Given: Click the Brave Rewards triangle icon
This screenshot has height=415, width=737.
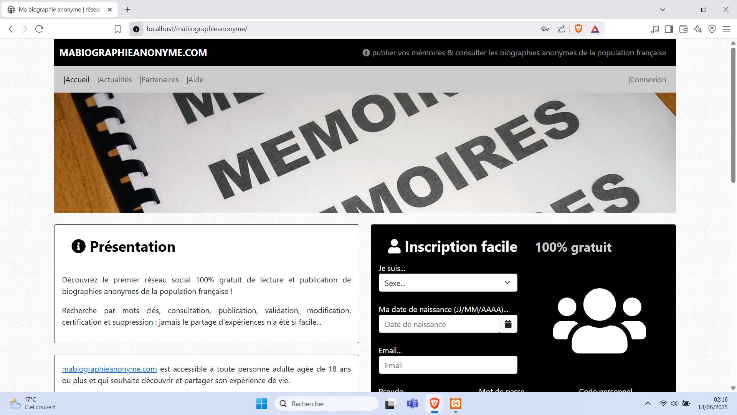Looking at the screenshot, I should [x=595, y=29].
